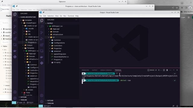Expand Domain folder in Output window
Viewport: 193px width, 108px height.
[55, 32]
